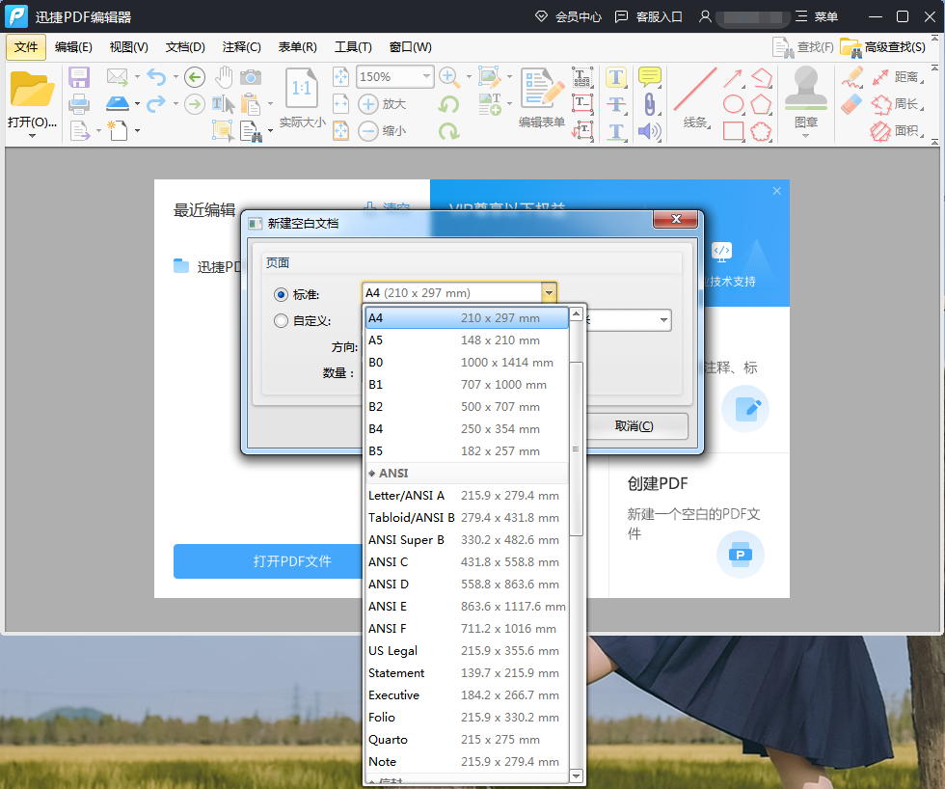This screenshot has width=945, height=789.
Task: Open the Document (文档) menu
Action: tap(185, 47)
